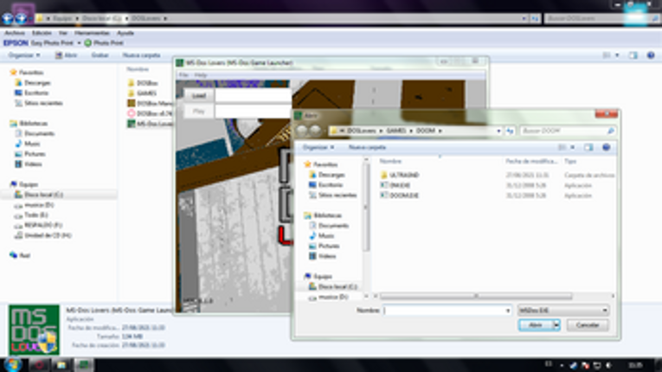This screenshot has height=372, width=662.
Task: Select the DOSBox v0.74 uninstall file
Action: 151,113
